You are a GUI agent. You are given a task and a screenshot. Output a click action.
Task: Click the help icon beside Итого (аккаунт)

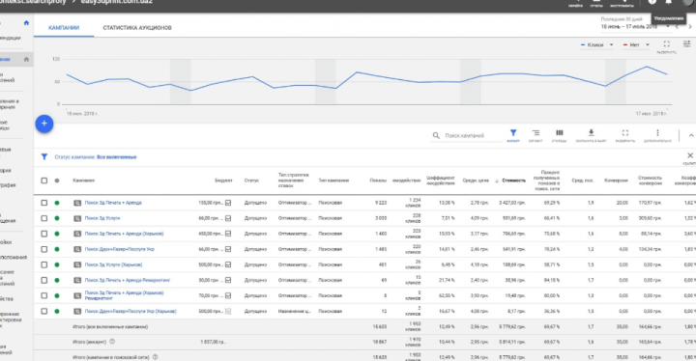[x=112, y=342]
